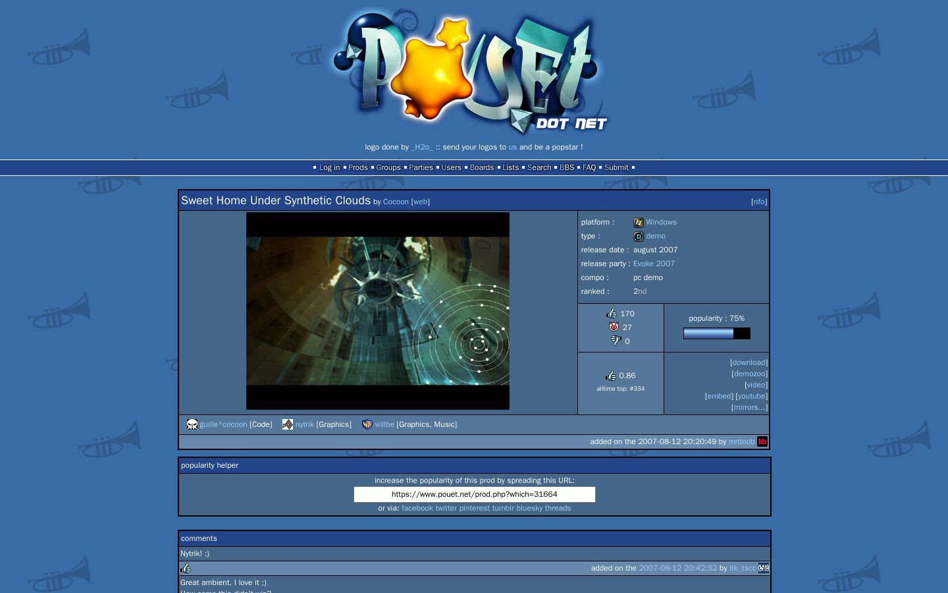Click ltk_tscc's avatar icon
948x593 pixels.
tap(764, 568)
